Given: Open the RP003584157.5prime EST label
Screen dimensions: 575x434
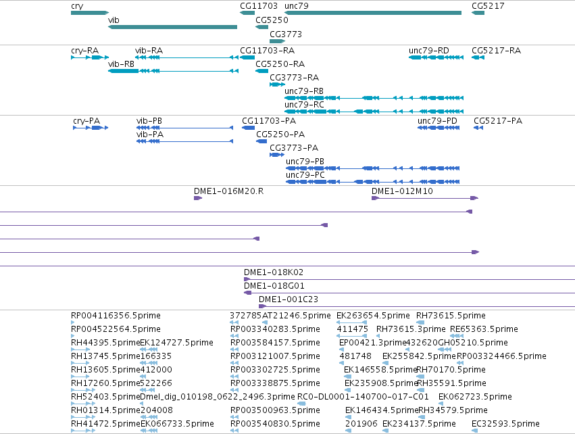Looking at the screenshot, I should 275,343.
